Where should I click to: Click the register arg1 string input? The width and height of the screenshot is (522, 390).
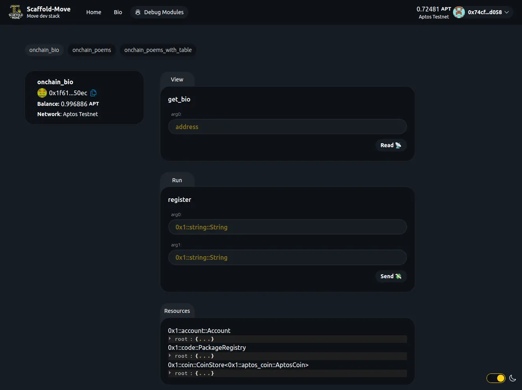pos(287,257)
